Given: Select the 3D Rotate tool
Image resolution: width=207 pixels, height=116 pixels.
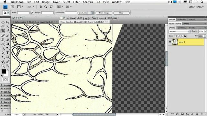Looking at the screenshot, I should [3, 62].
